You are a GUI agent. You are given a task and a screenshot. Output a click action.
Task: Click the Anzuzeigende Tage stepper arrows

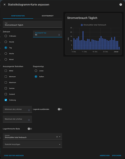[x=59, y=35]
